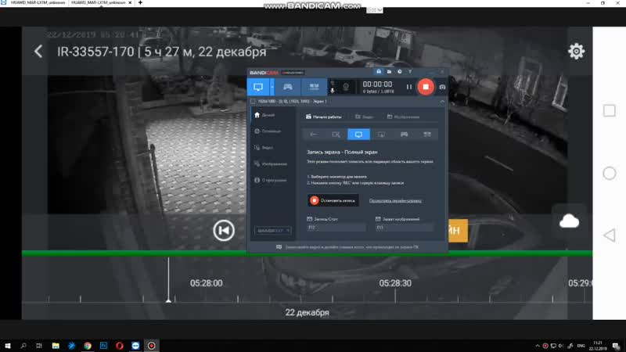The width and height of the screenshot is (626, 352).
Task: Select rectangle area recording mode icon
Action: point(336,135)
